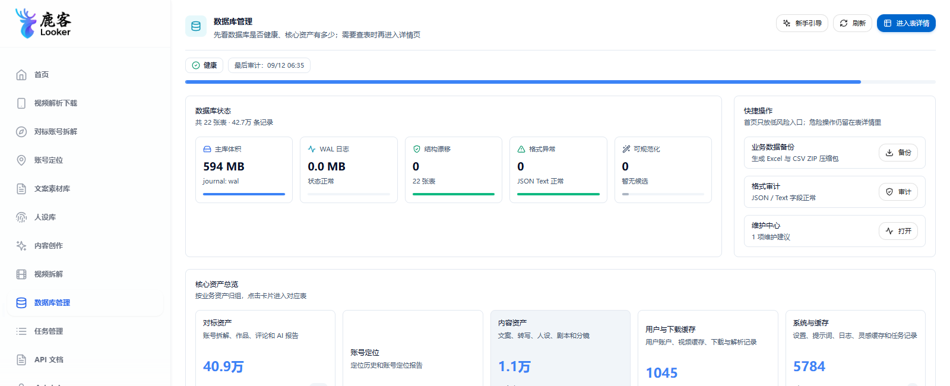Open API 文档 in sidebar
Viewport: 950px width, 386px height.
(85, 360)
